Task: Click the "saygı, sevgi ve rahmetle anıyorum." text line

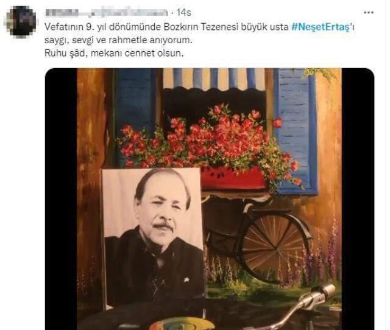Action: [118, 40]
